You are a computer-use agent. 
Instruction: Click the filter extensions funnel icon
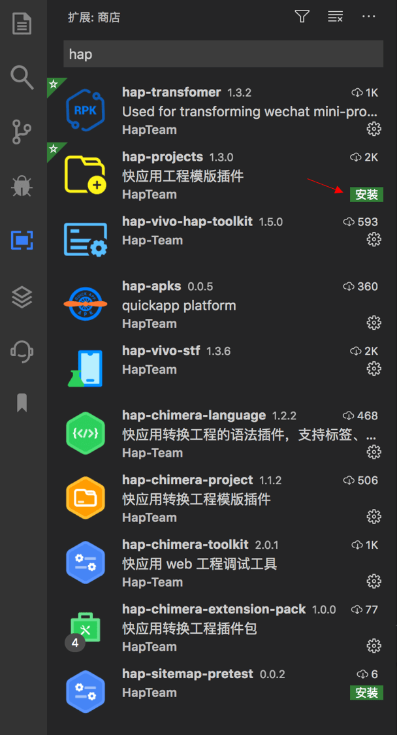click(x=302, y=16)
